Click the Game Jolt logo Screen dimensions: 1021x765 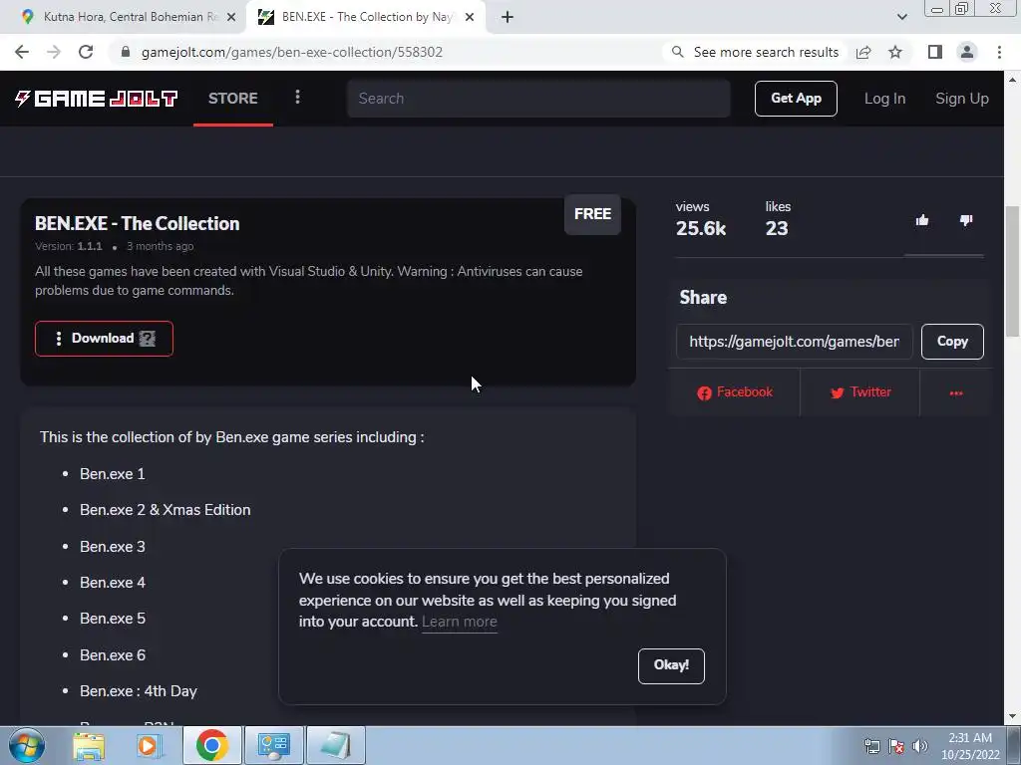tap(97, 99)
